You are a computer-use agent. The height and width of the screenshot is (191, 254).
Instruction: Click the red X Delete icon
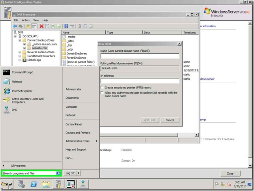[41, 26]
